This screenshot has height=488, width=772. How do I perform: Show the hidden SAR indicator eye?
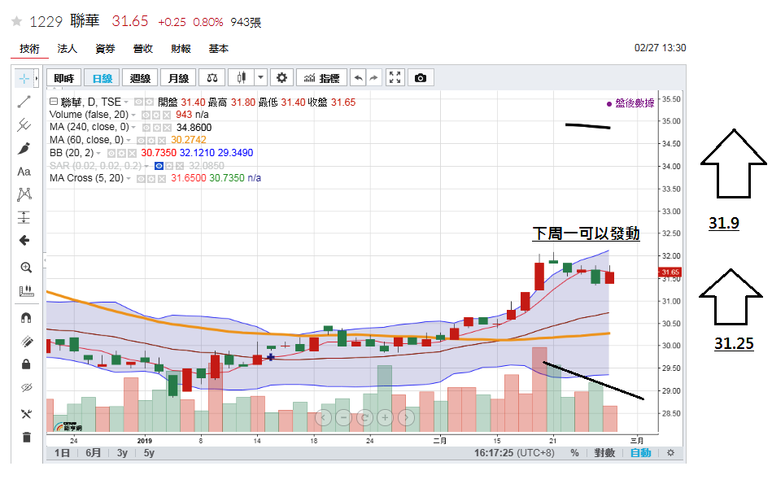click(159, 166)
